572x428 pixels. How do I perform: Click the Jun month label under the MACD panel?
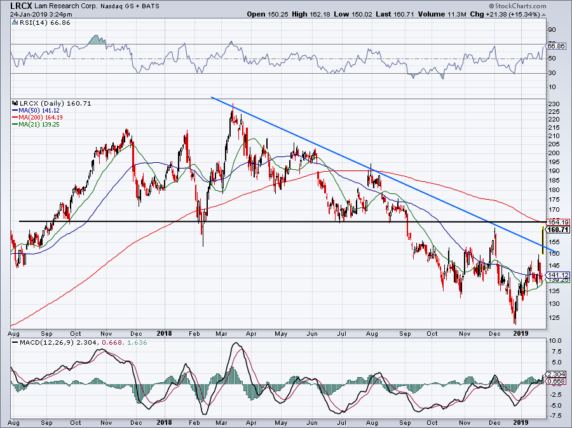click(312, 422)
